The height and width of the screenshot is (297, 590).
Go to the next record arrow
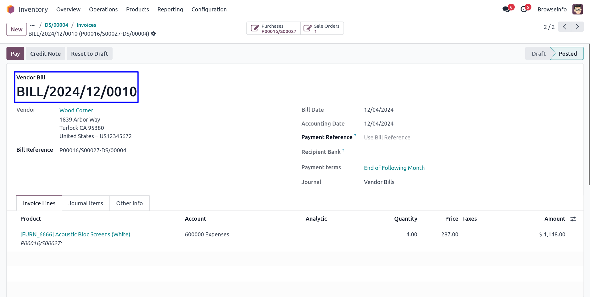click(577, 27)
